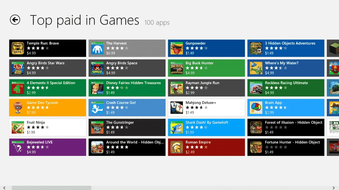
Task: Select the Brain App star rating
Action: pos(276,107)
